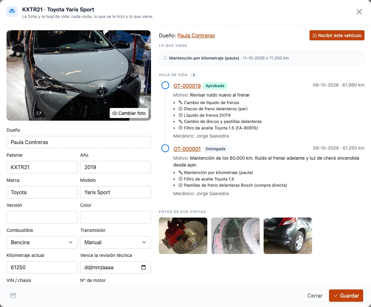
Task: Click the archive icon in the footer
Action: coord(13,295)
